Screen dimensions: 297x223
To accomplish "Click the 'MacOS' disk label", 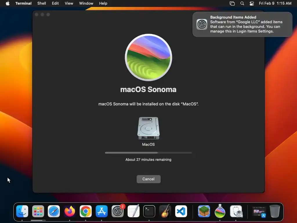I will 148,145.
